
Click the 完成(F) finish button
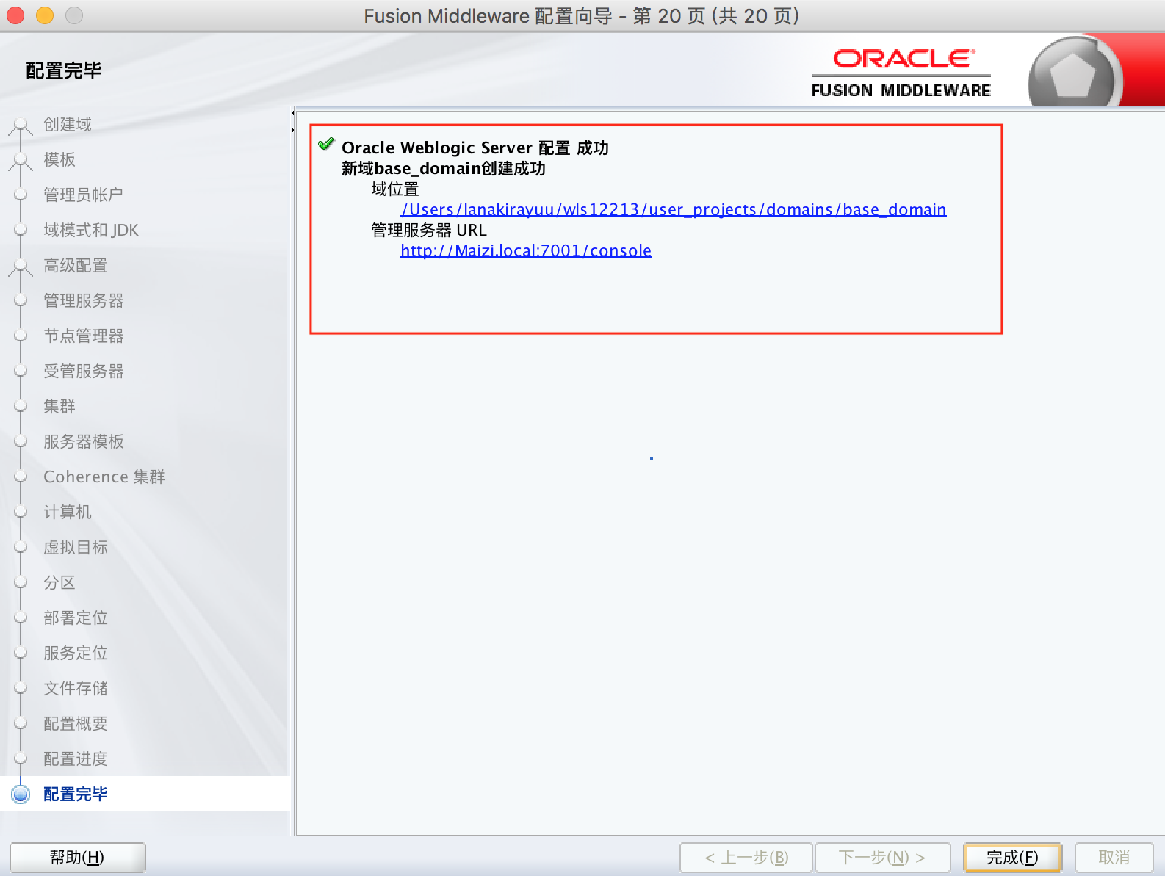tap(1012, 857)
